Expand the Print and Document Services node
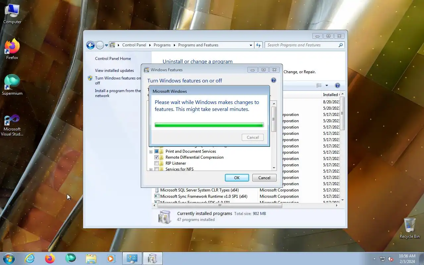 [151, 152]
